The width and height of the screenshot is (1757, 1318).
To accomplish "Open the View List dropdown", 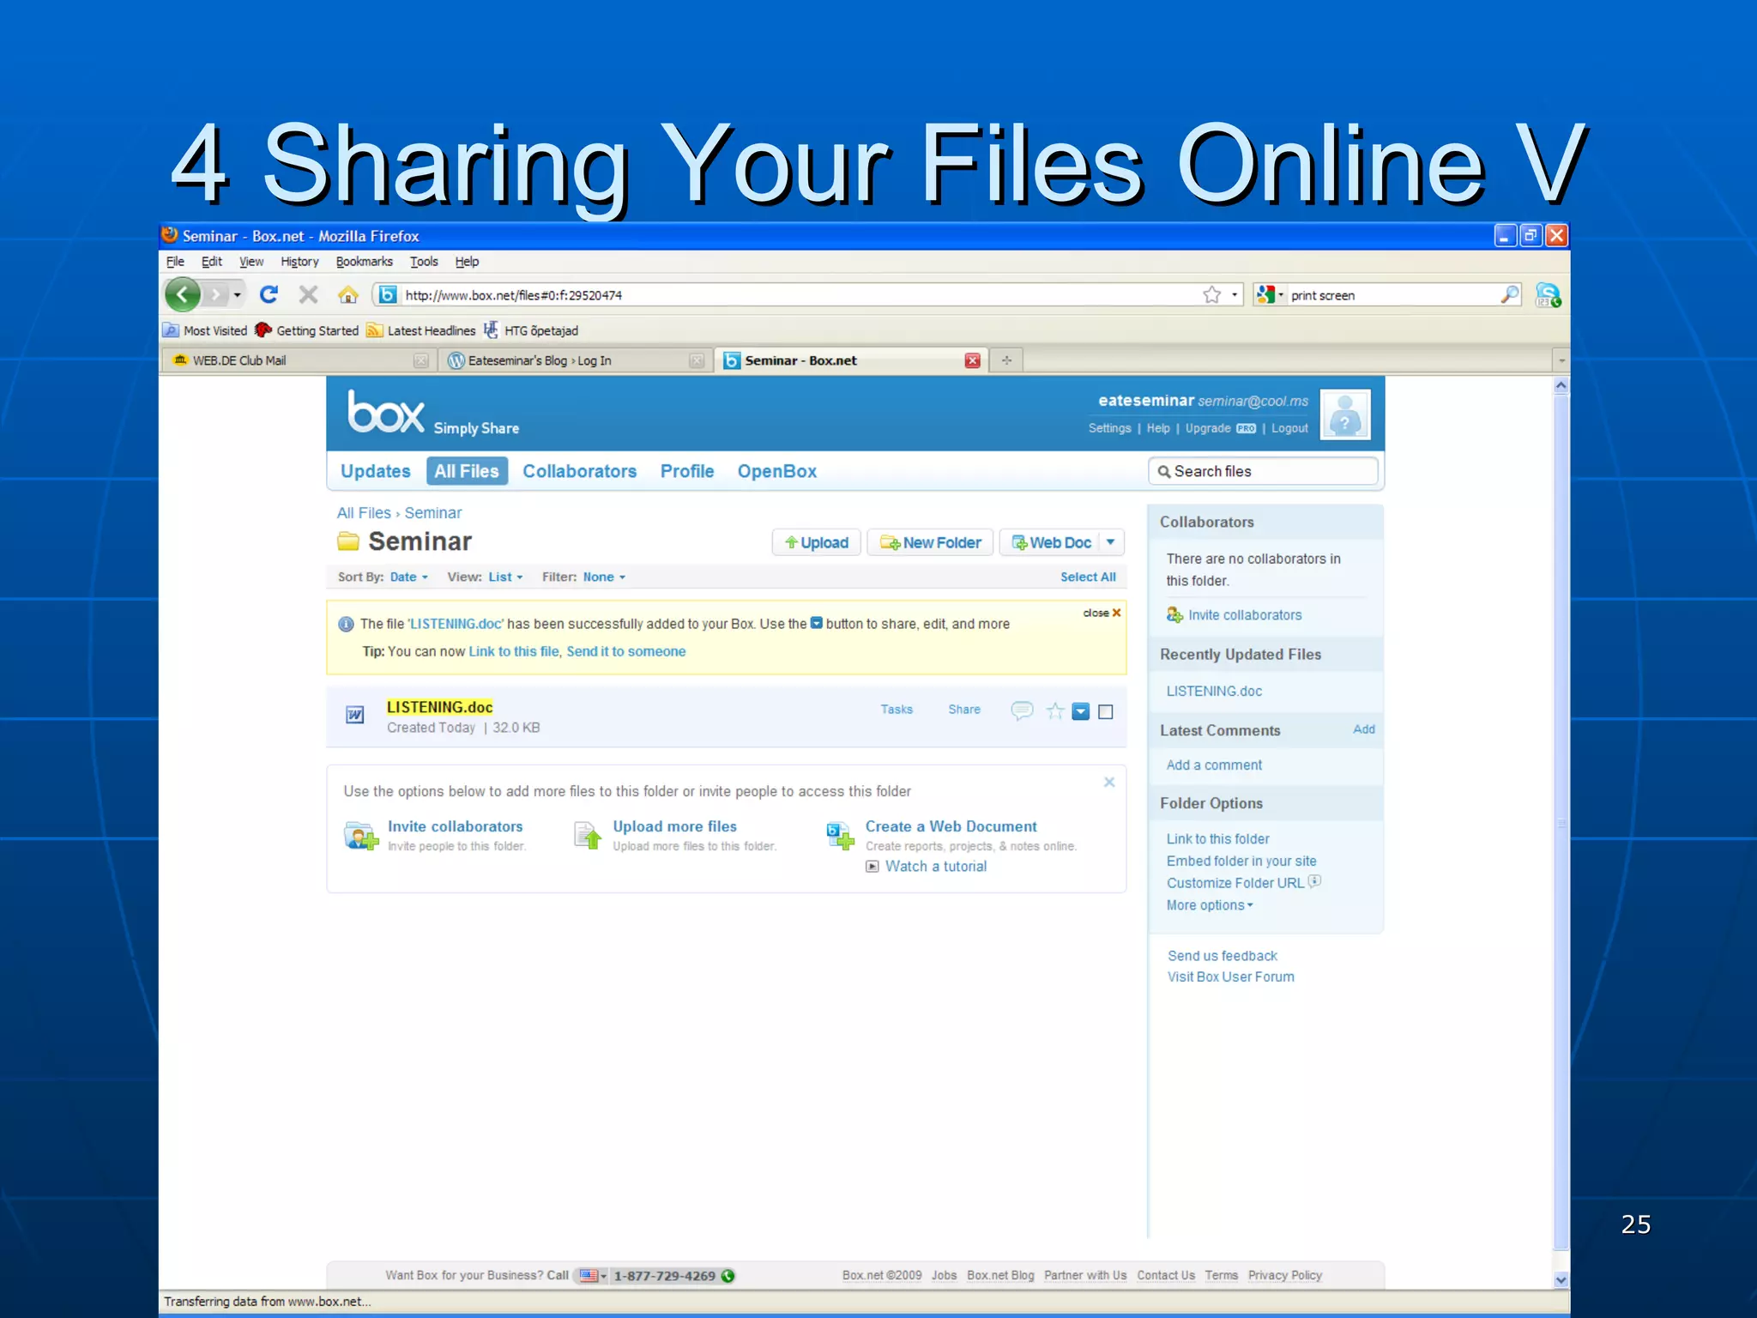I will 505,577.
